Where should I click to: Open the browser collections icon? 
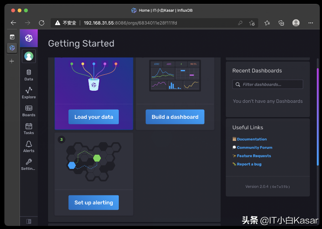point(281,23)
